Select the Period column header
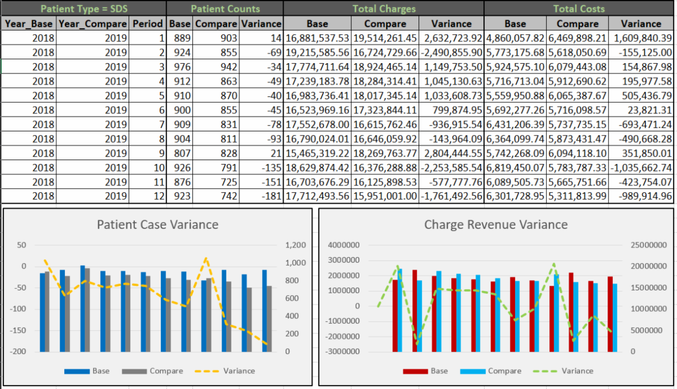Viewport: 677px width, 389px height. pyautogui.click(x=148, y=24)
